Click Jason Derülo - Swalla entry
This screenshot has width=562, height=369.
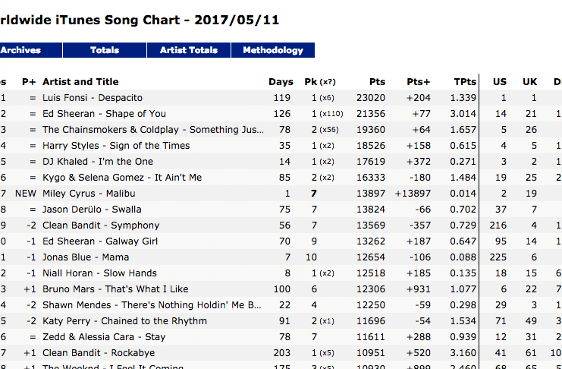(92, 210)
